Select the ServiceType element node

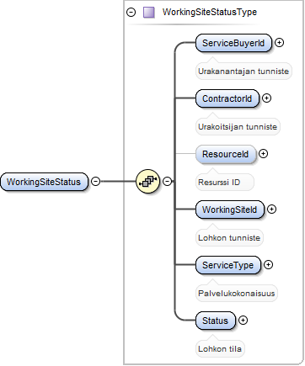point(228,265)
